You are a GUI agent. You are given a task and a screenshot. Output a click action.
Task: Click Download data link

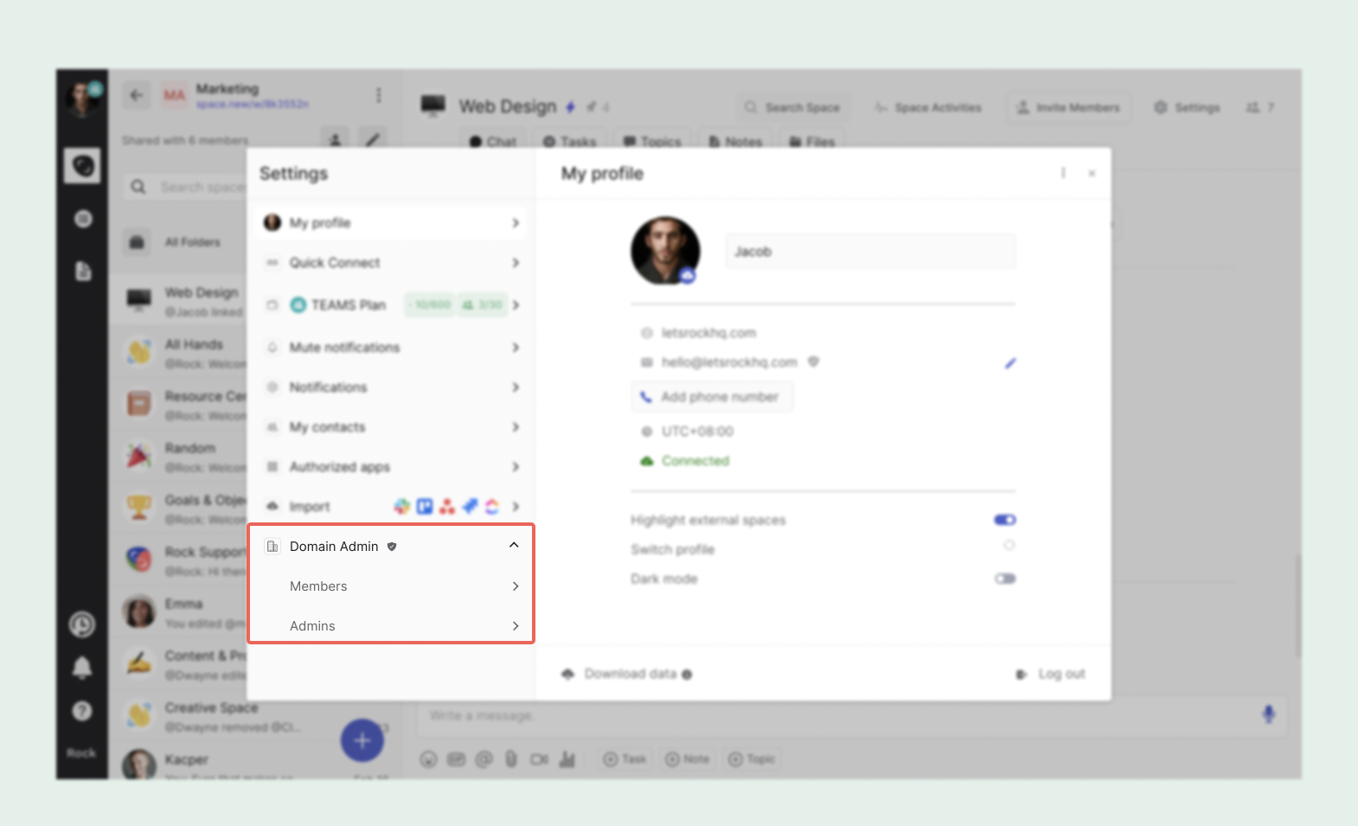pyautogui.click(x=627, y=674)
